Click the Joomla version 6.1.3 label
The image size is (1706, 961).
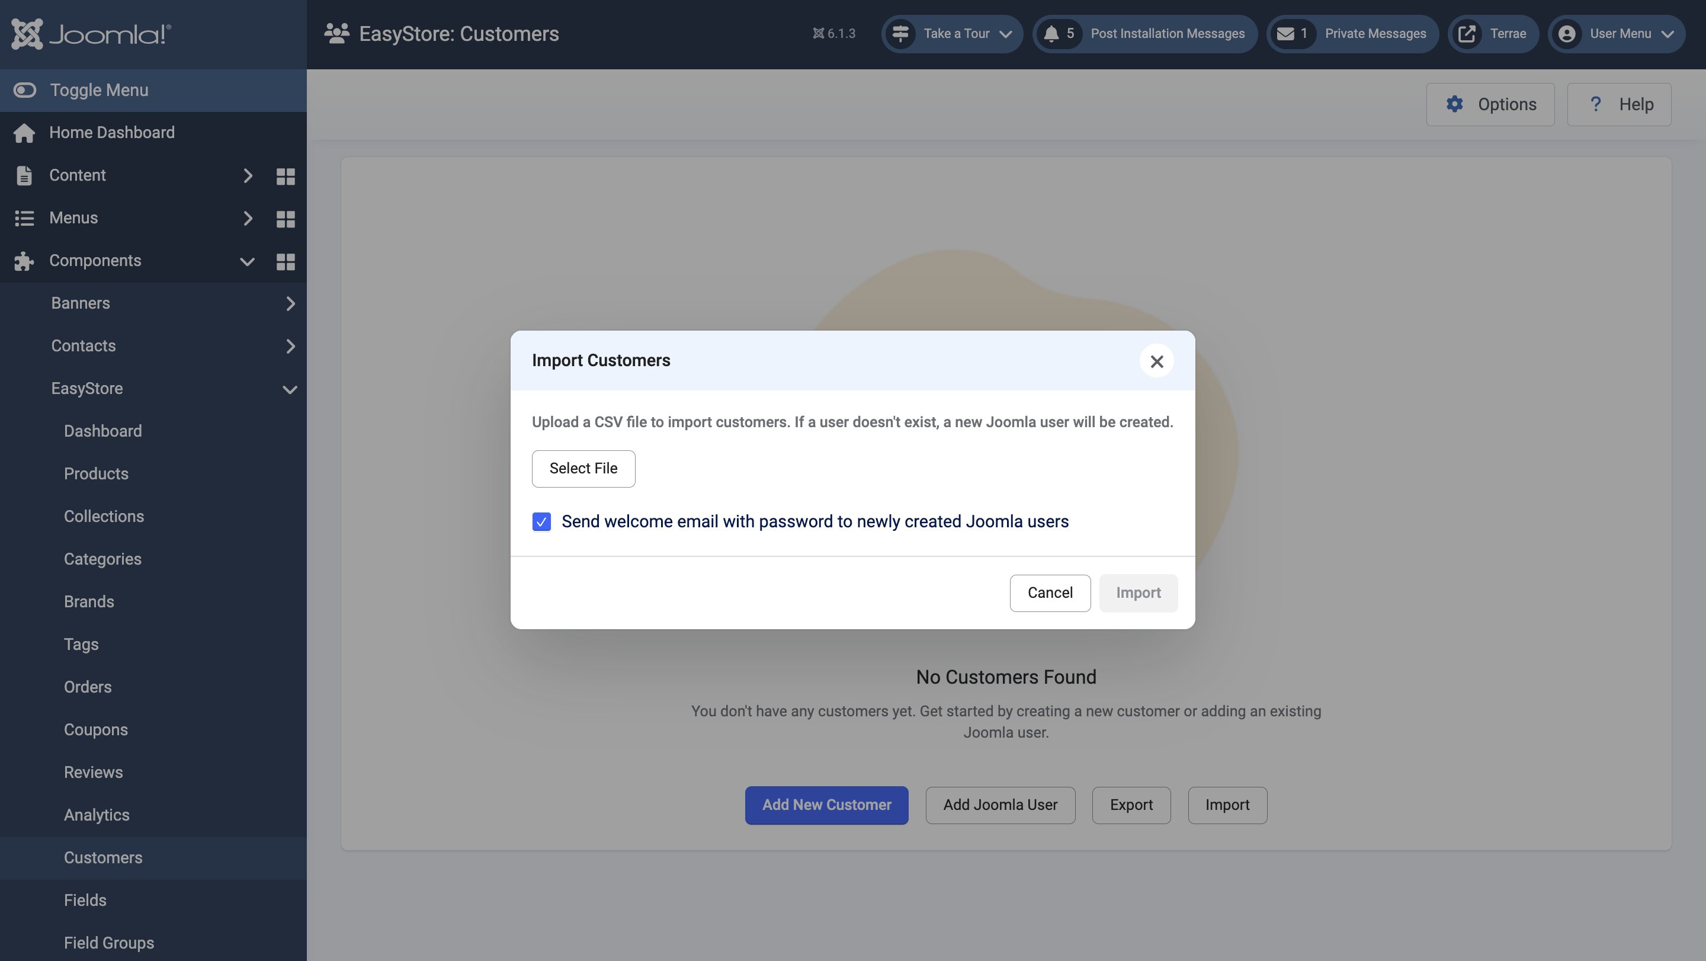[x=835, y=34]
